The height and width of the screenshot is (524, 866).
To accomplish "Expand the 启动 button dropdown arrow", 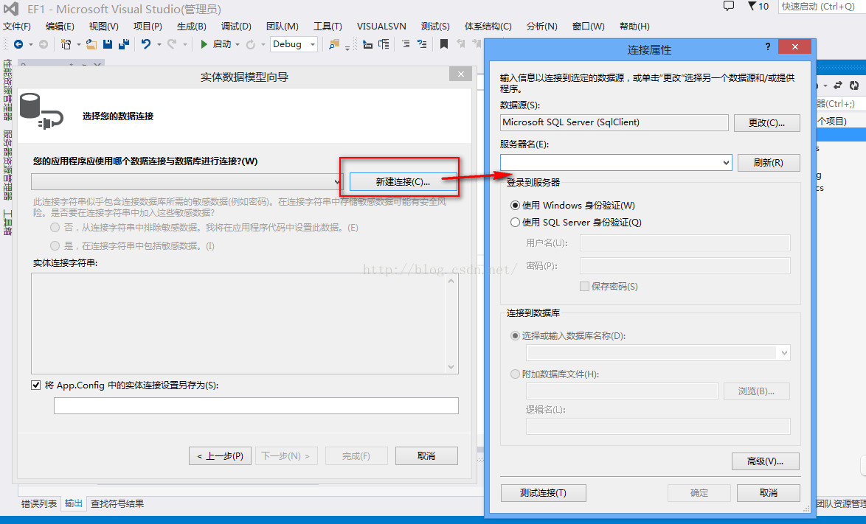I will (238, 44).
